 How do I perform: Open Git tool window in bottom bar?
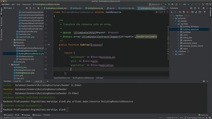[x=17, y=115]
